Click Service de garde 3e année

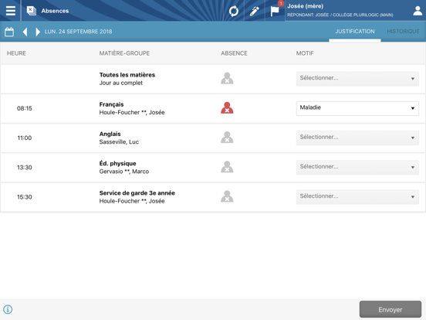click(x=137, y=193)
